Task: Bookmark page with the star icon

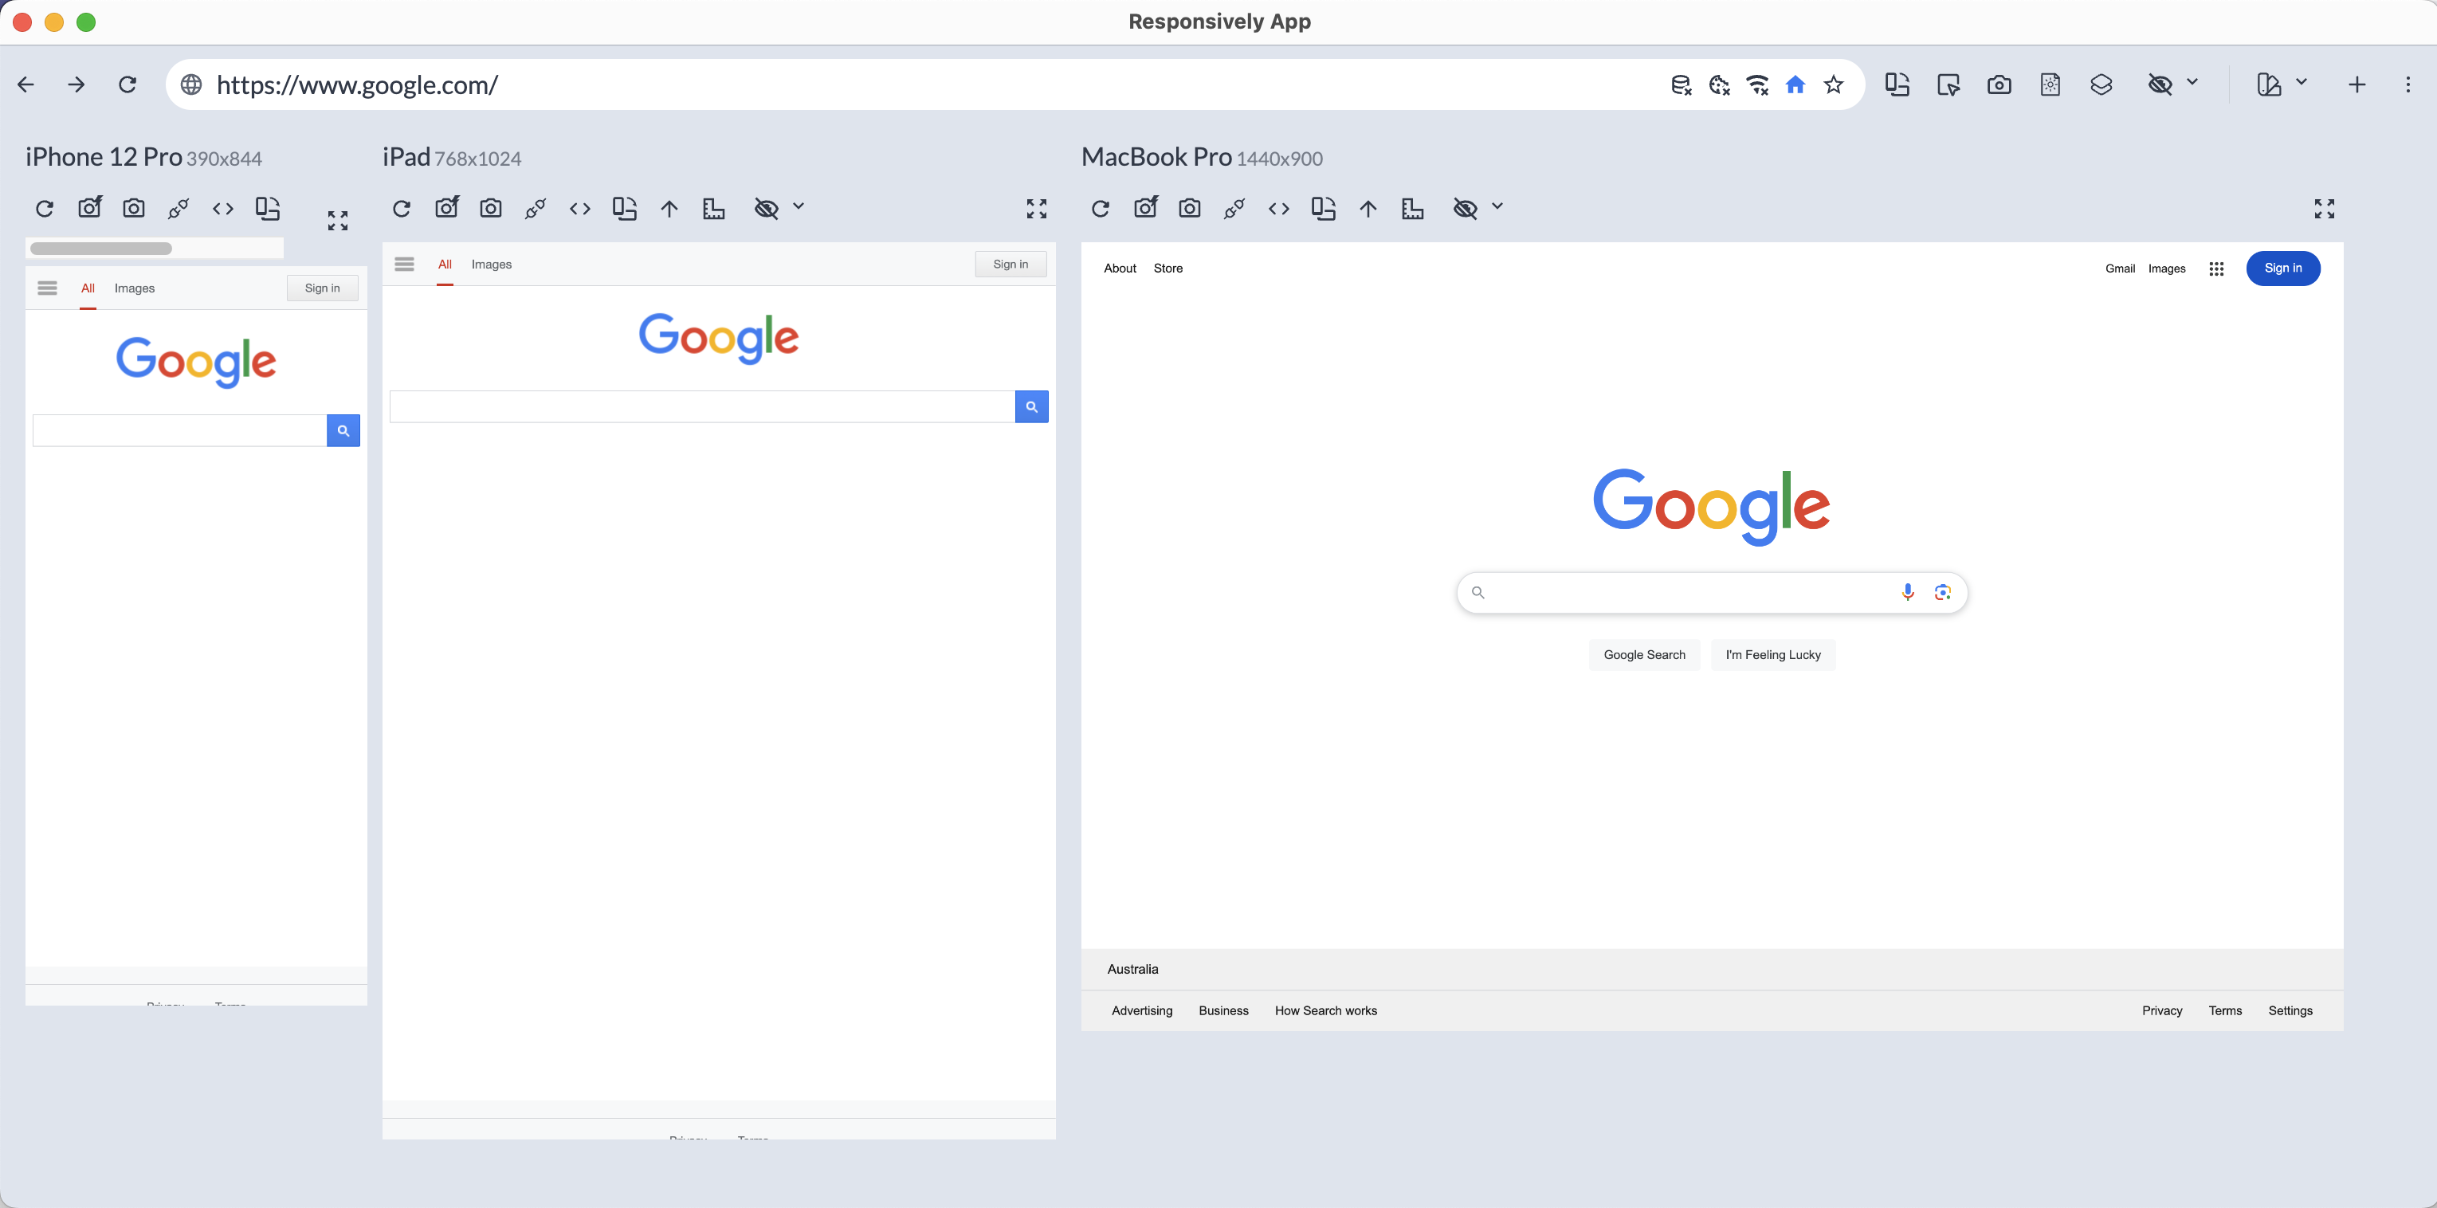Action: pyautogui.click(x=1835, y=85)
